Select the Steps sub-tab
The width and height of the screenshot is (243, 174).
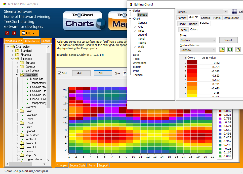(x=183, y=30)
